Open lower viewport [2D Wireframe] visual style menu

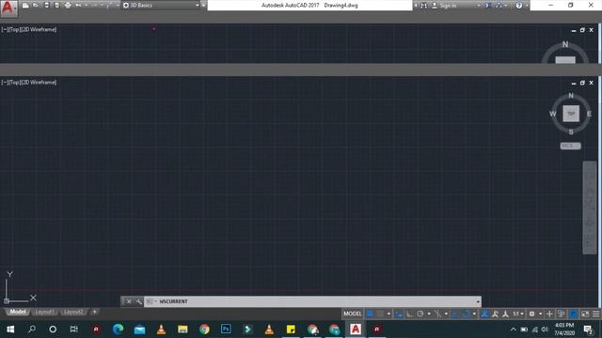click(39, 83)
